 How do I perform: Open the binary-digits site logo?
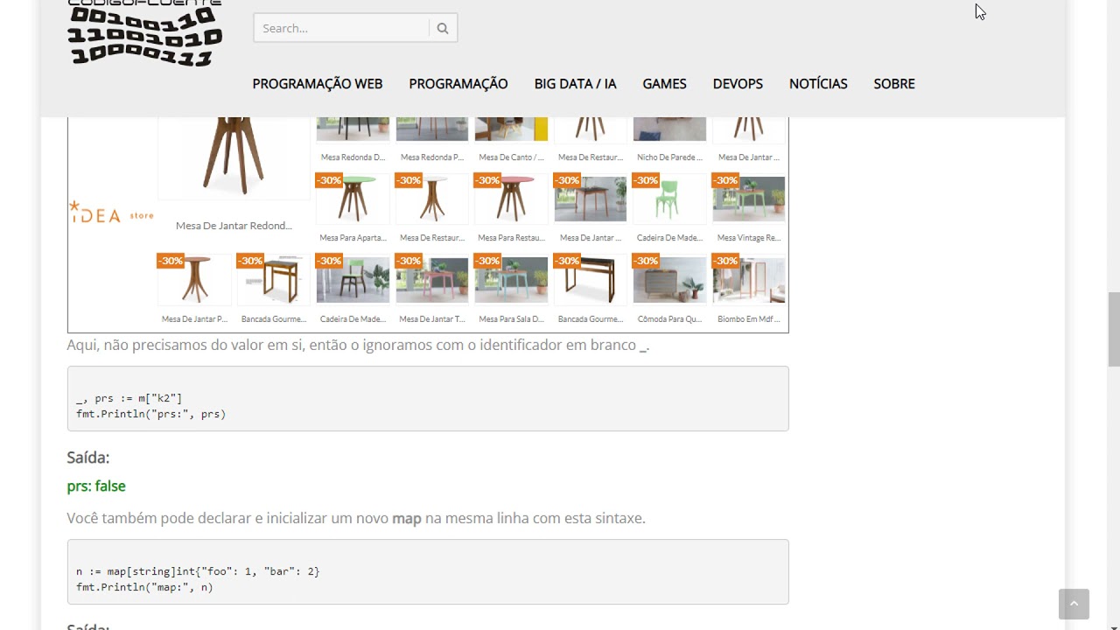click(x=144, y=32)
